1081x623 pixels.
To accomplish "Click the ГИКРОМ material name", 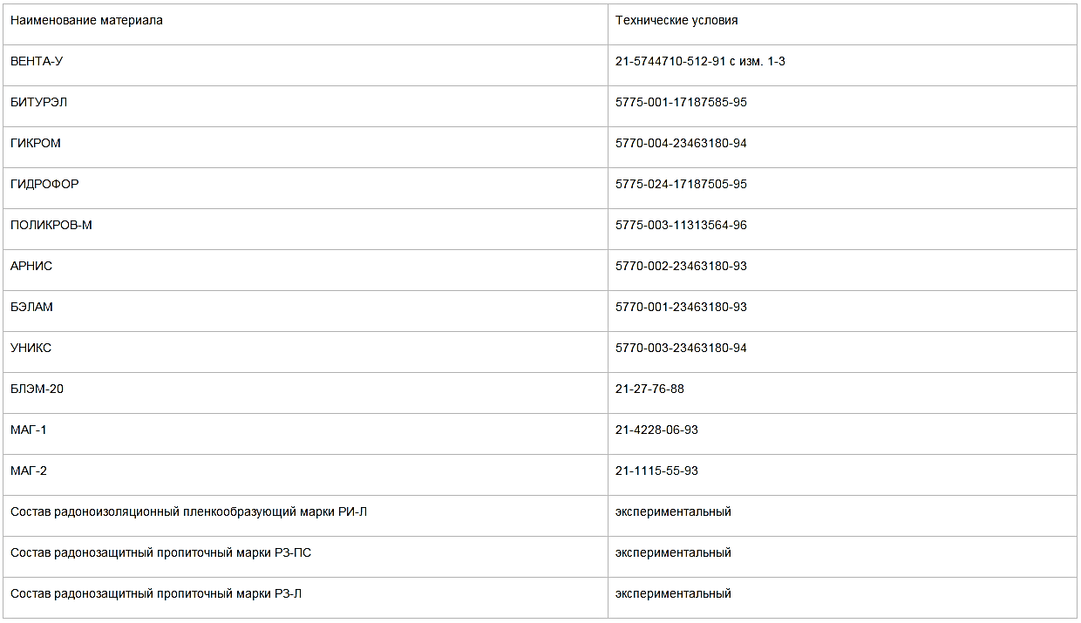I will [36, 144].
